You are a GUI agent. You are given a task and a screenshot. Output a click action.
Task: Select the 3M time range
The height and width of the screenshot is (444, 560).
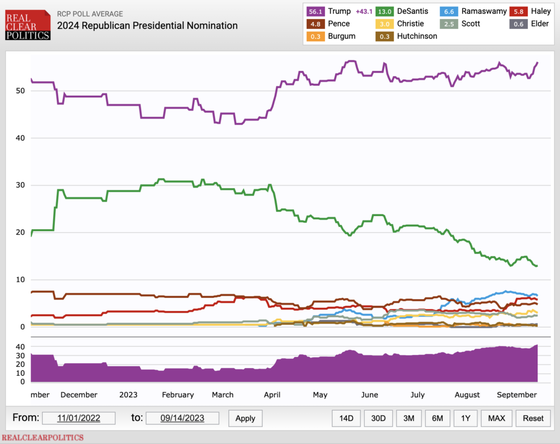point(409,418)
